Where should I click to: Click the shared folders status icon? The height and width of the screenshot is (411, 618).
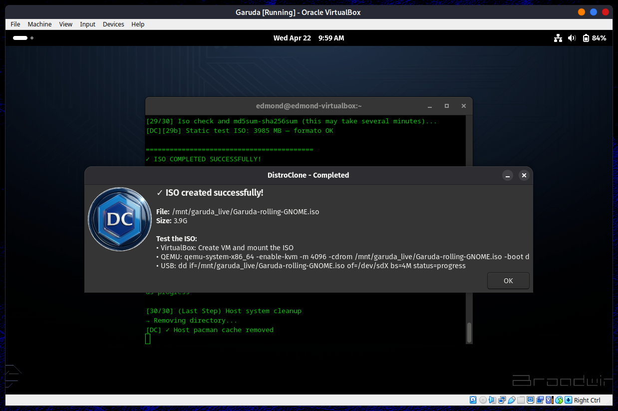[x=521, y=400]
